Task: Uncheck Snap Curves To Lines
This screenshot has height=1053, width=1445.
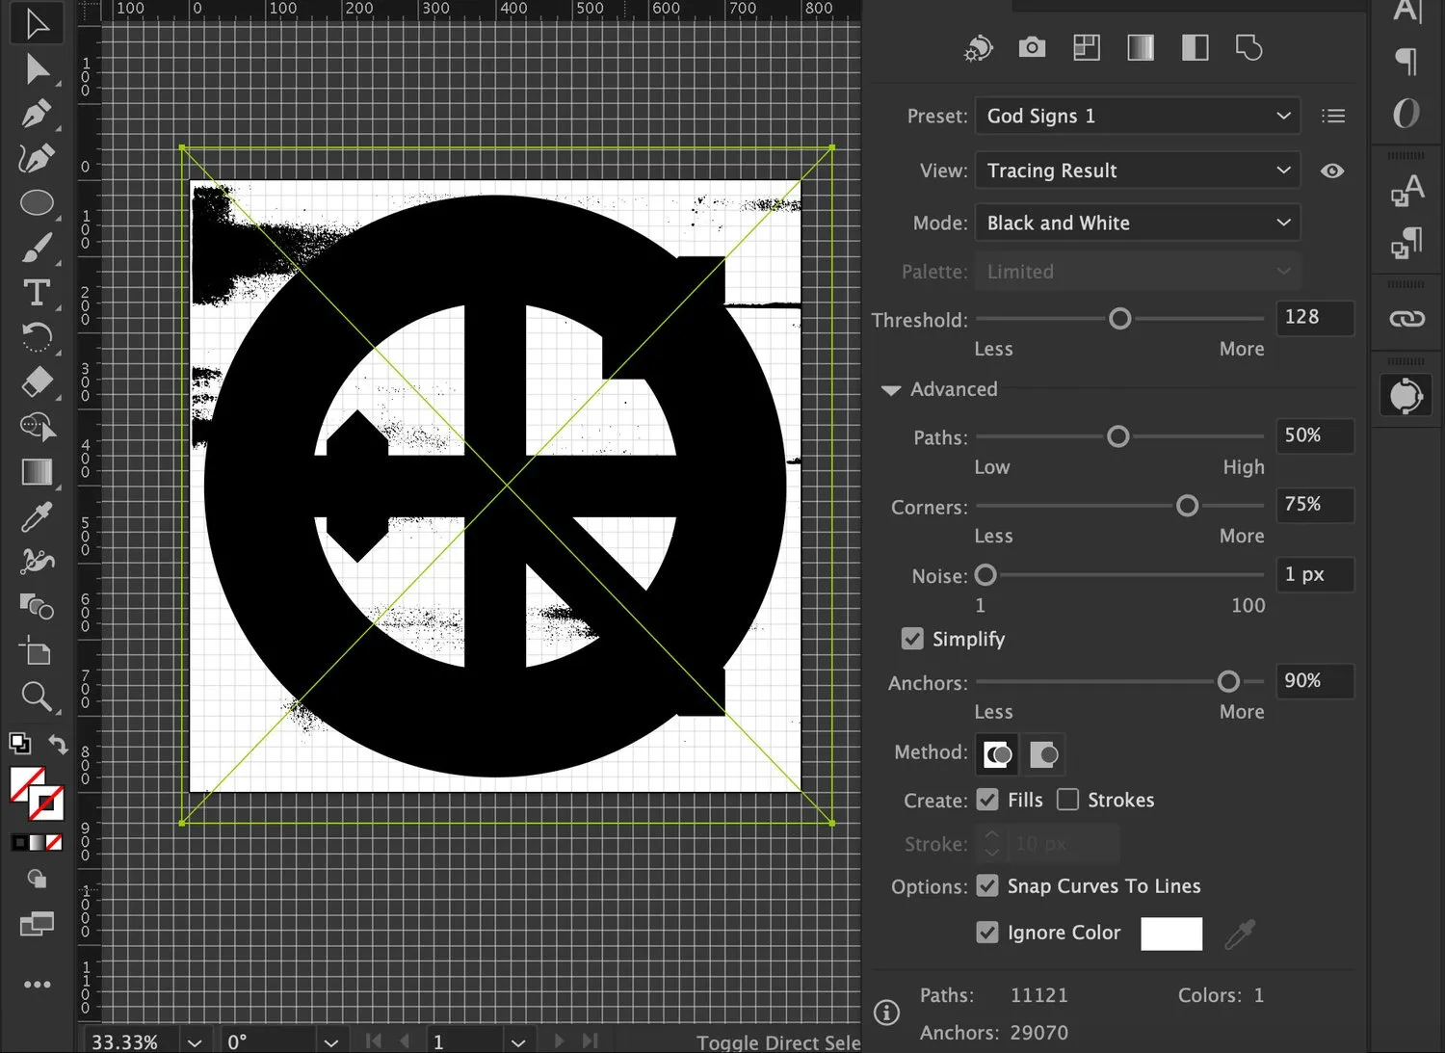Action: click(x=987, y=885)
